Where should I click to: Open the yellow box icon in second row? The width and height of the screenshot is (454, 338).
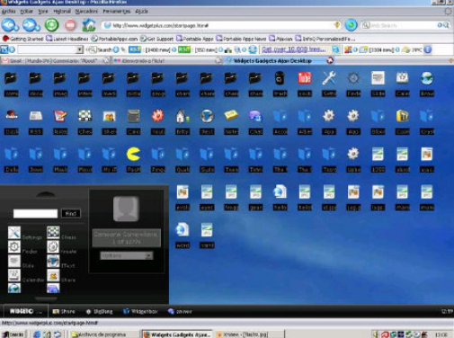402,116
